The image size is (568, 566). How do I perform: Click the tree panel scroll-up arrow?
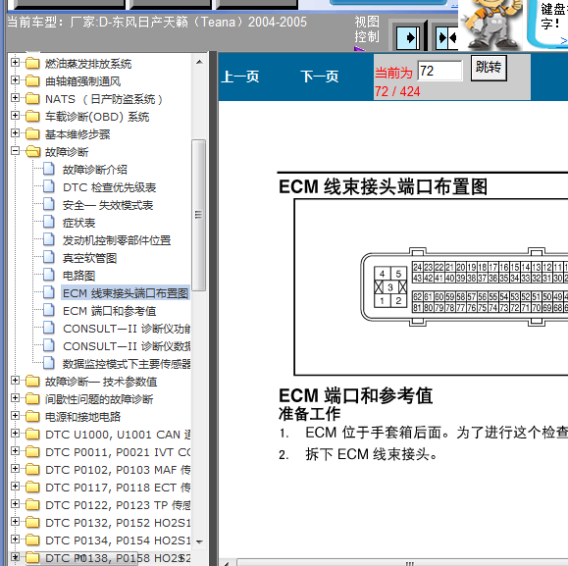point(199,62)
